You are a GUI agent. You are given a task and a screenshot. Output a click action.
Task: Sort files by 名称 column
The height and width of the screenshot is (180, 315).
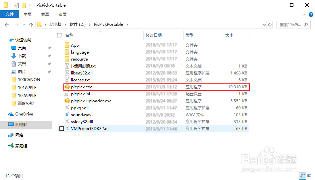69,35
